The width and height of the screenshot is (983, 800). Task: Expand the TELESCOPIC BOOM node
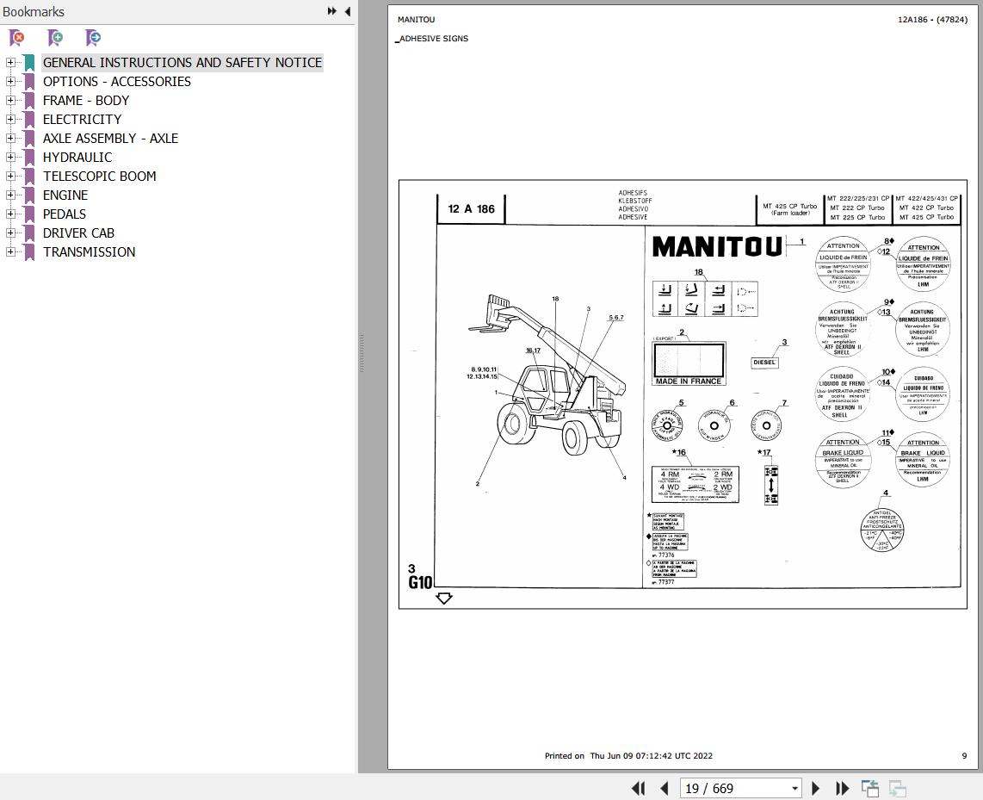click(x=10, y=177)
